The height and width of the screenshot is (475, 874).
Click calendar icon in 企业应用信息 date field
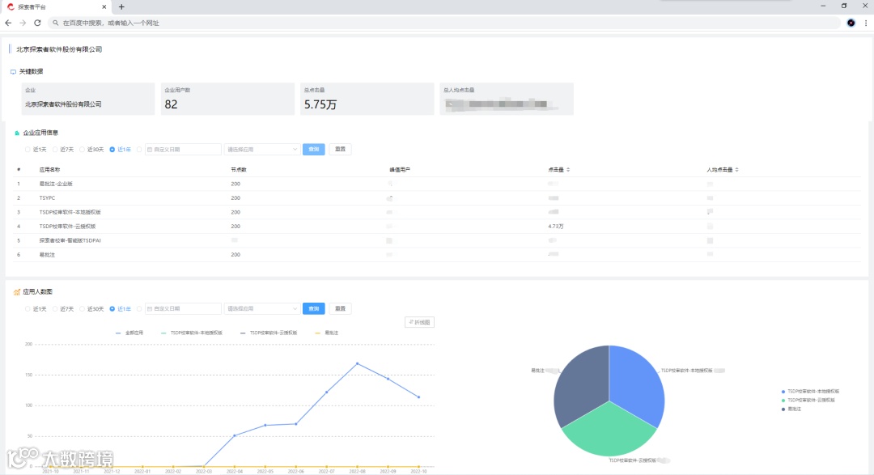click(150, 150)
